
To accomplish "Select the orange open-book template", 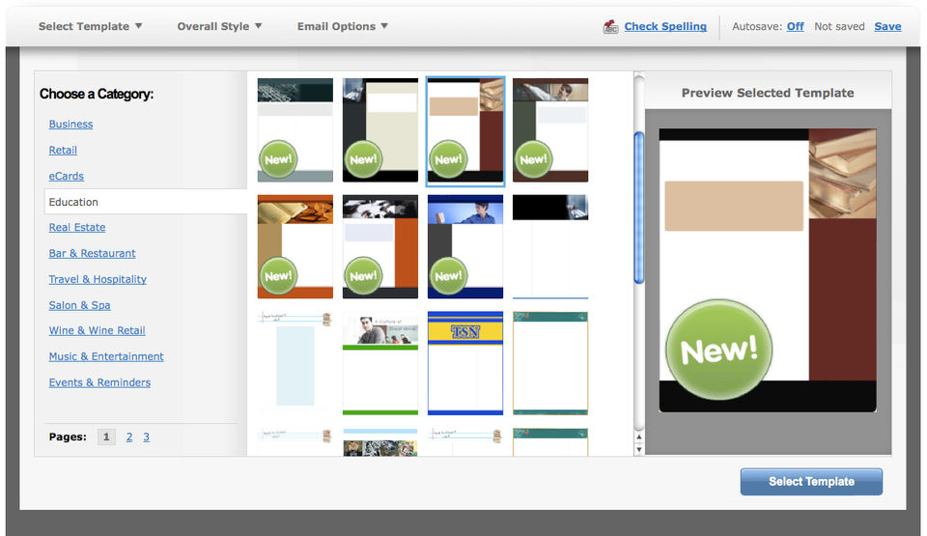I will pos(295,246).
